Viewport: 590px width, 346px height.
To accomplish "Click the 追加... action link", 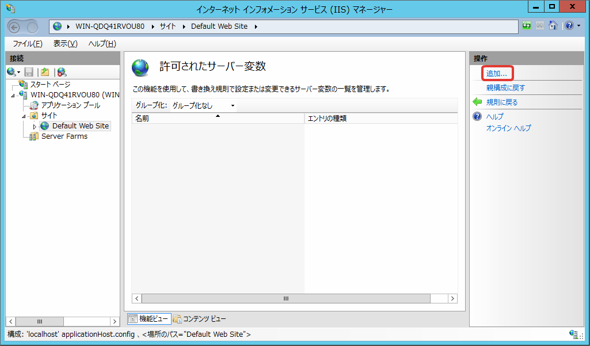I will (x=496, y=74).
